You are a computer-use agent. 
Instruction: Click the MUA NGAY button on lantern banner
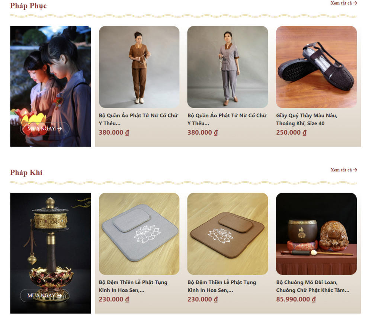45,129
